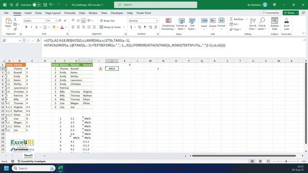Switch to the Data tab
Image resolution: width=308 pixels, height=173 pixels.
pos(82,13)
